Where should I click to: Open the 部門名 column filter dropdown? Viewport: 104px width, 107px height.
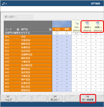(x=50, y=30)
